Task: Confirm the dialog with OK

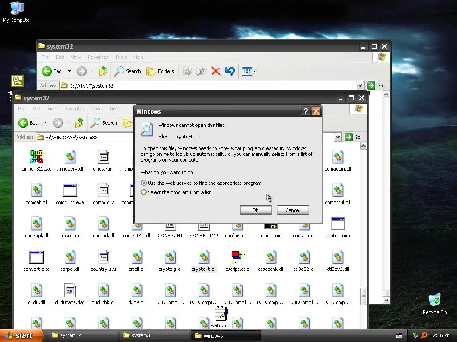Action: 256,210
